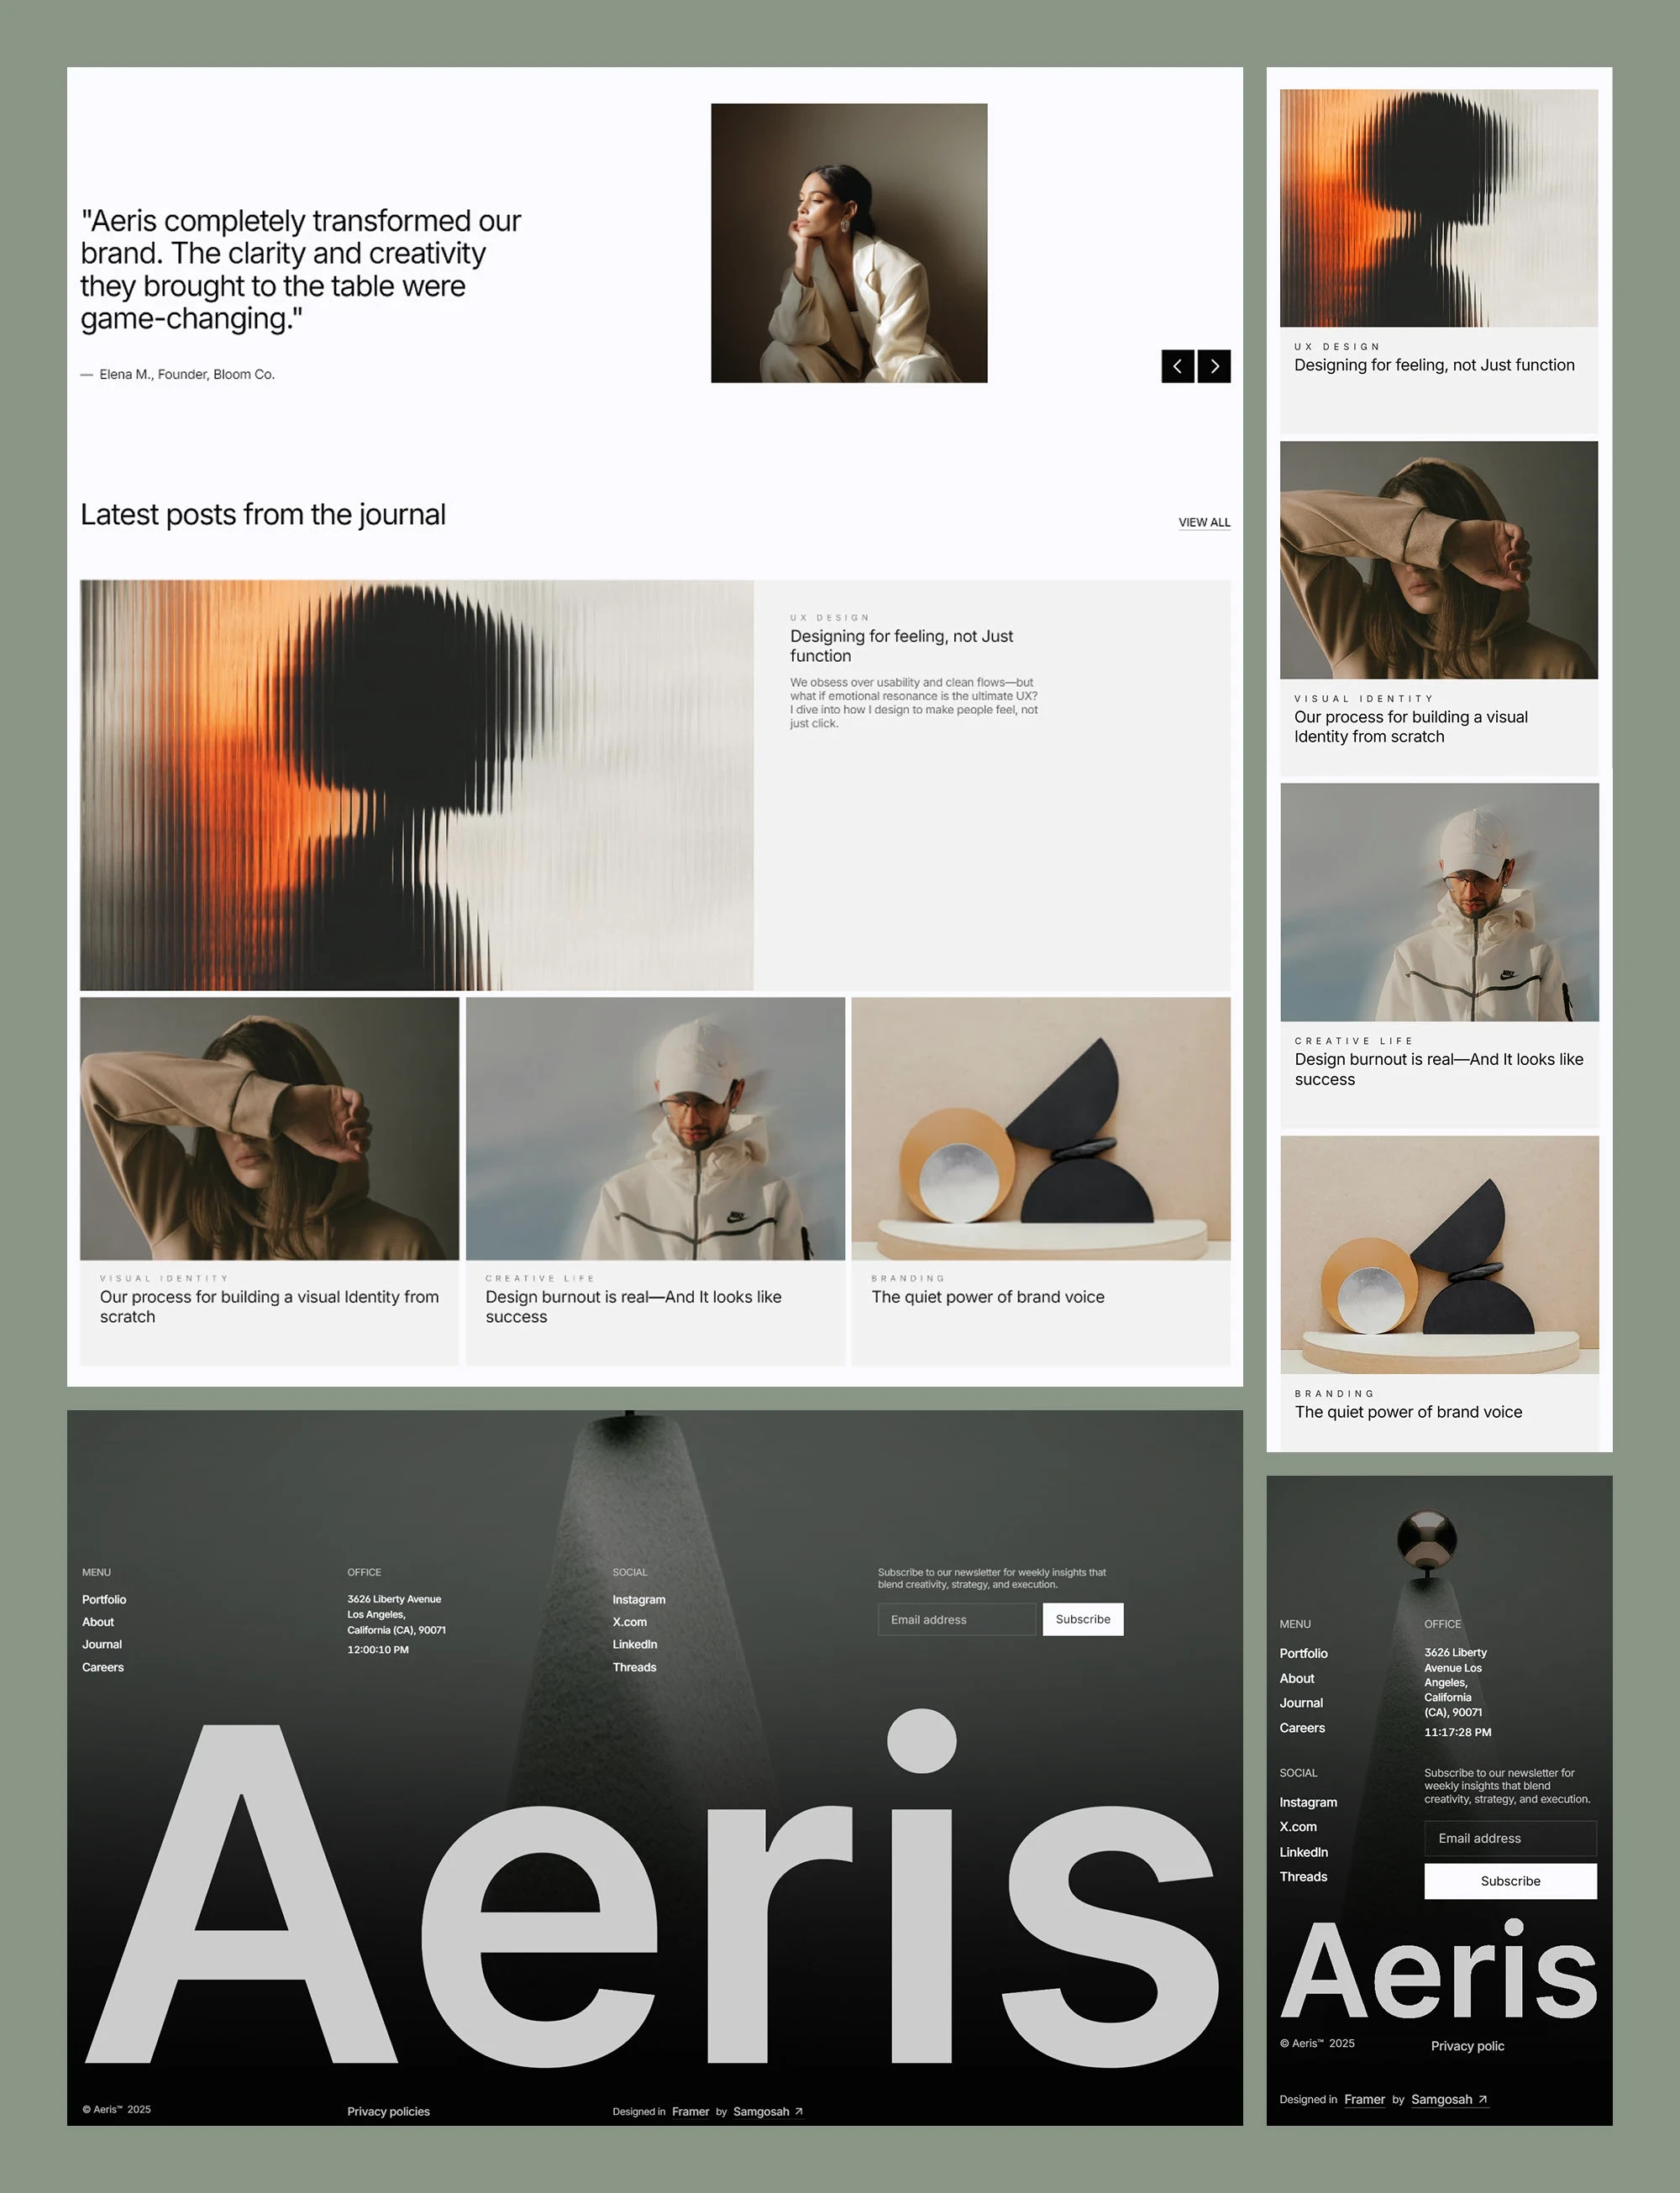Click the Subscribe button in desktop footer
1680x2193 pixels.
pyautogui.click(x=1082, y=1619)
